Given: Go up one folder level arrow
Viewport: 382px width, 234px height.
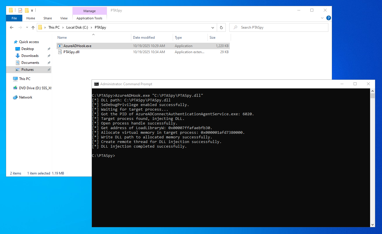Looking at the screenshot, I should pyautogui.click(x=33, y=27).
